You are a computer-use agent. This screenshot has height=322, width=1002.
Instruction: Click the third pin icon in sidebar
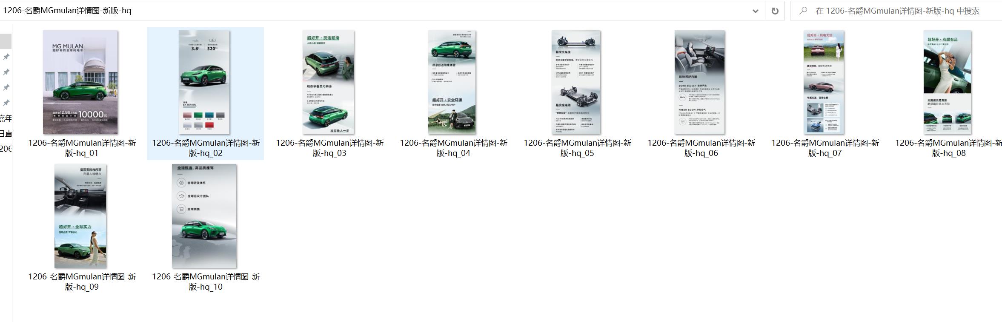click(6, 87)
